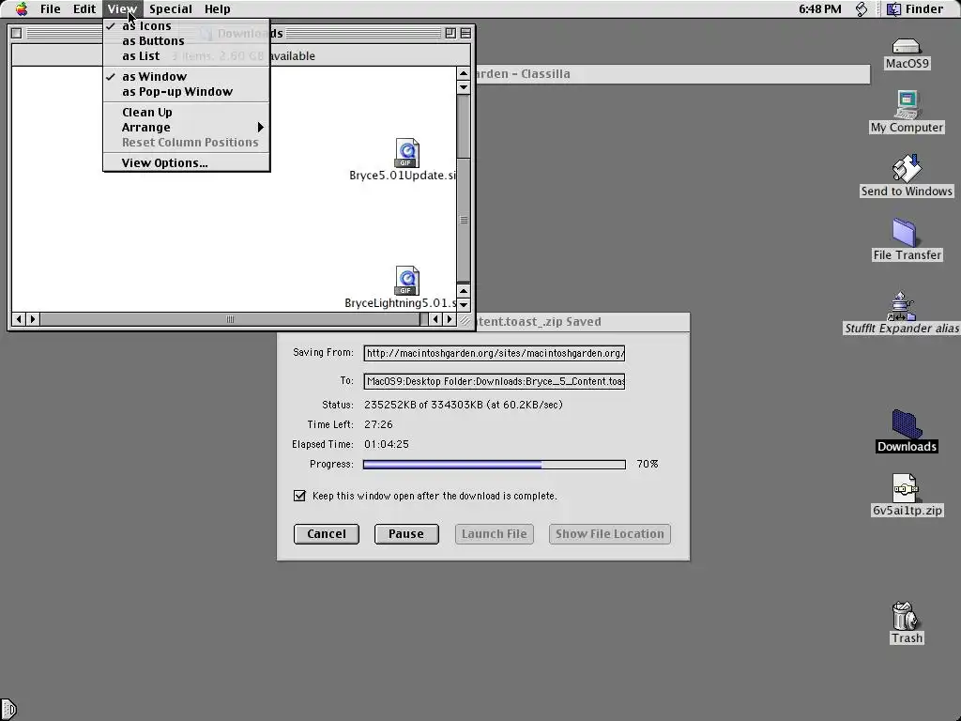Click the horizontal scrollbar far-right arrow
This screenshot has height=721, width=961.
(450, 319)
